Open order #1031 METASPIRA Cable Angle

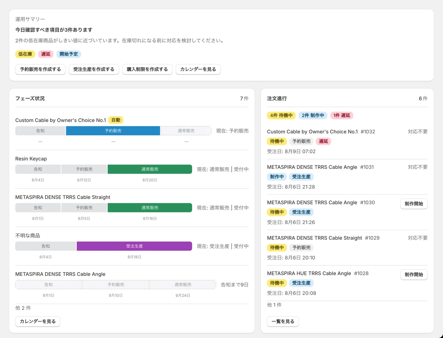(x=320, y=167)
